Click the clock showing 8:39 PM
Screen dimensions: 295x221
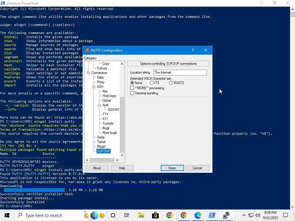tap(270, 213)
